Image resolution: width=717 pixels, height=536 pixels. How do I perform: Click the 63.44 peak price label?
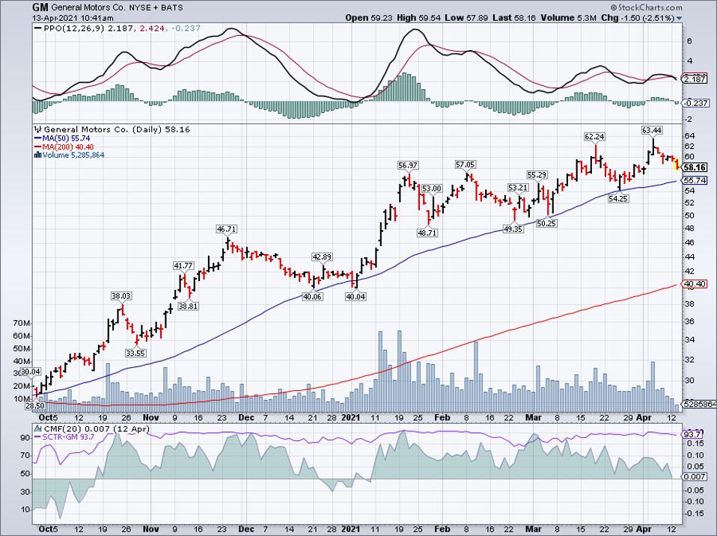tap(652, 130)
